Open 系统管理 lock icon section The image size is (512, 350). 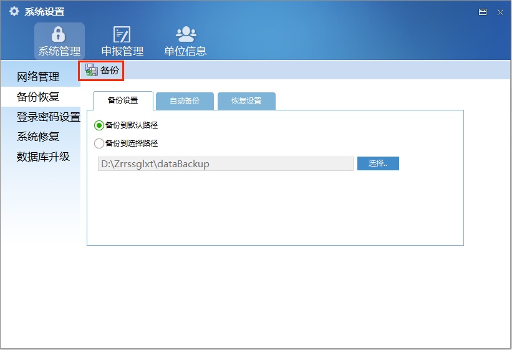[59, 41]
